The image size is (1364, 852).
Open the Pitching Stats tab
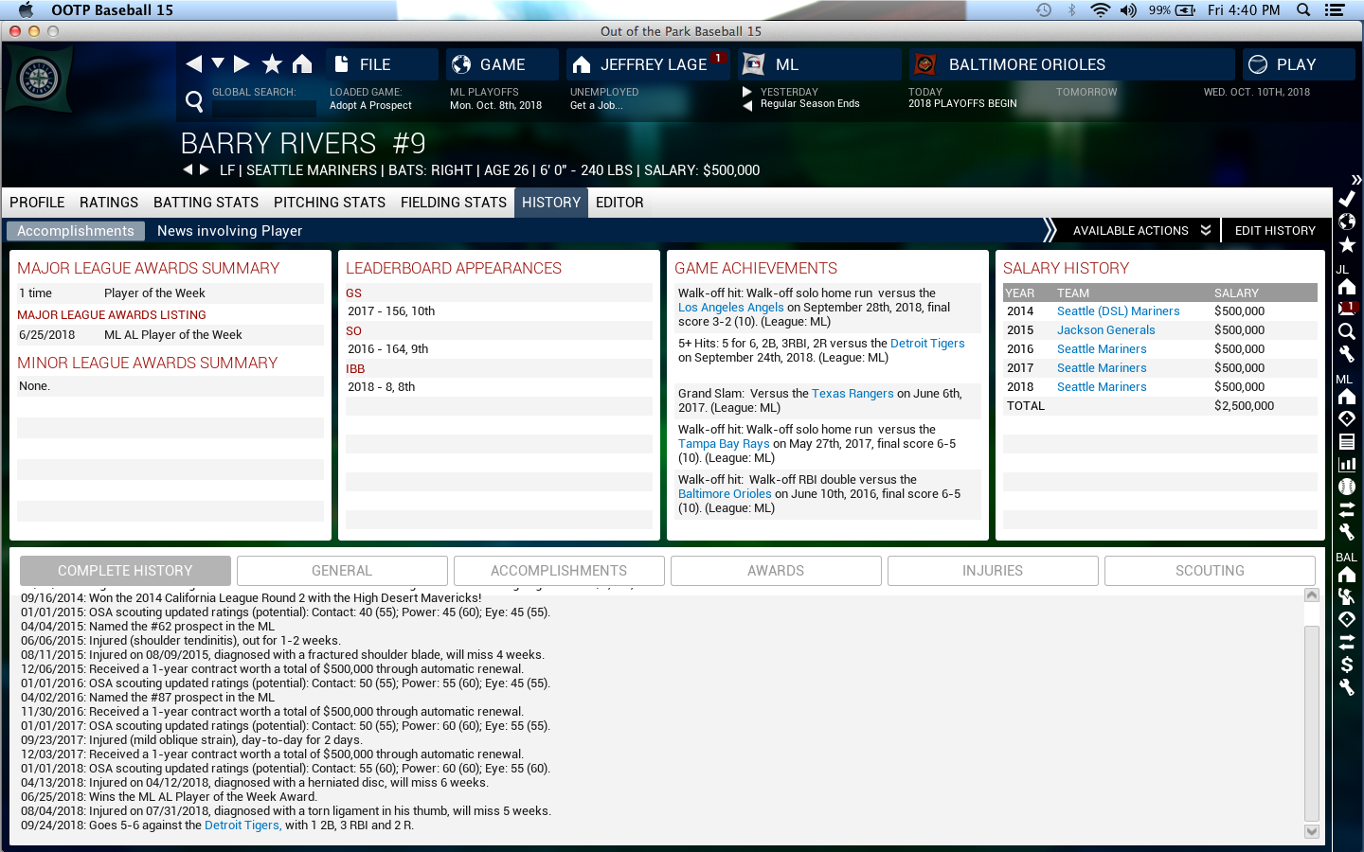[x=330, y=203]
